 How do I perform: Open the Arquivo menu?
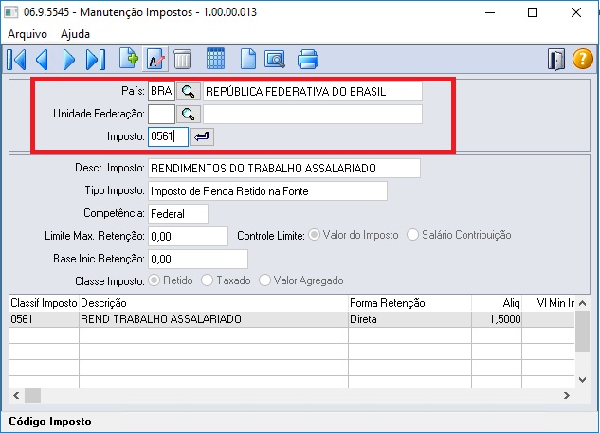(27, 34)
